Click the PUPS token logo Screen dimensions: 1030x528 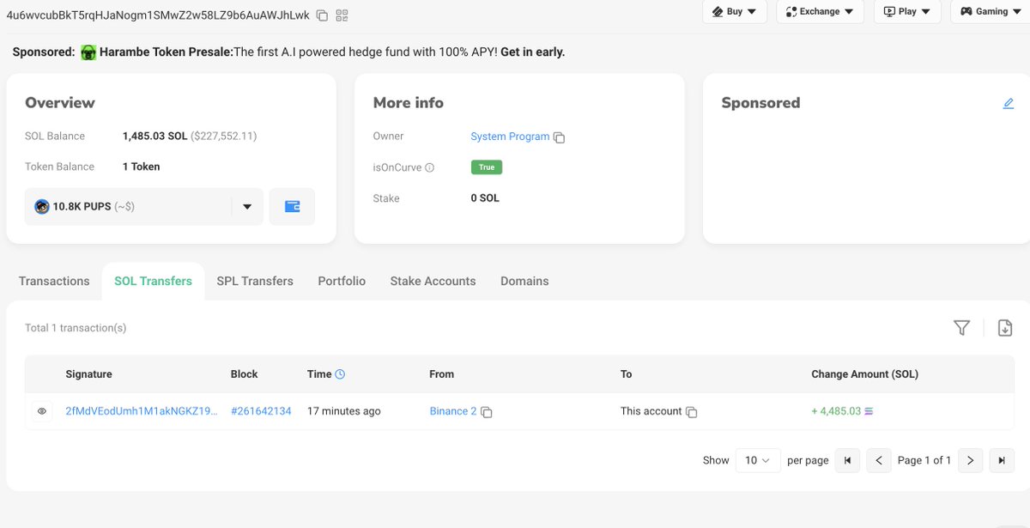pyautogui.click(x=42, y=207)
